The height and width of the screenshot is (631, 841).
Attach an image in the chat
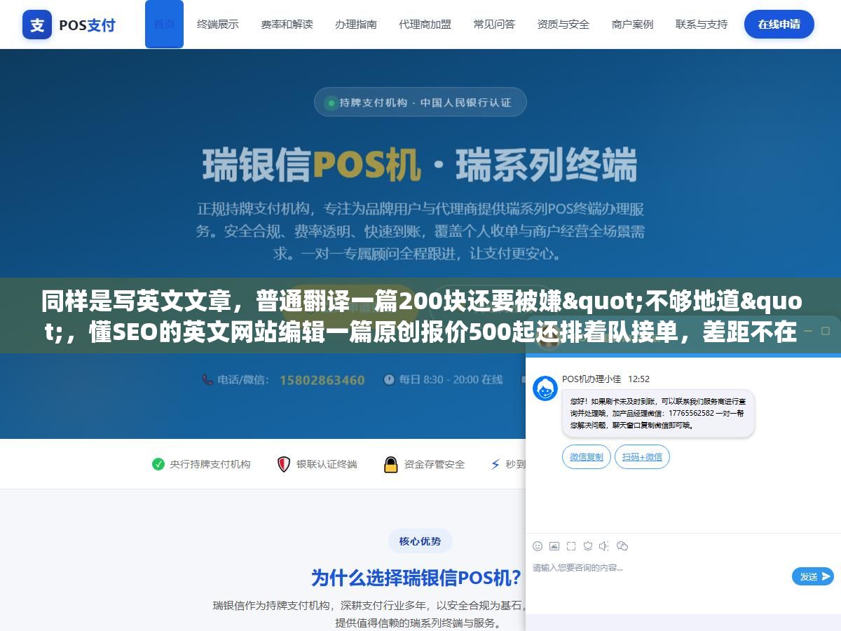554,546
